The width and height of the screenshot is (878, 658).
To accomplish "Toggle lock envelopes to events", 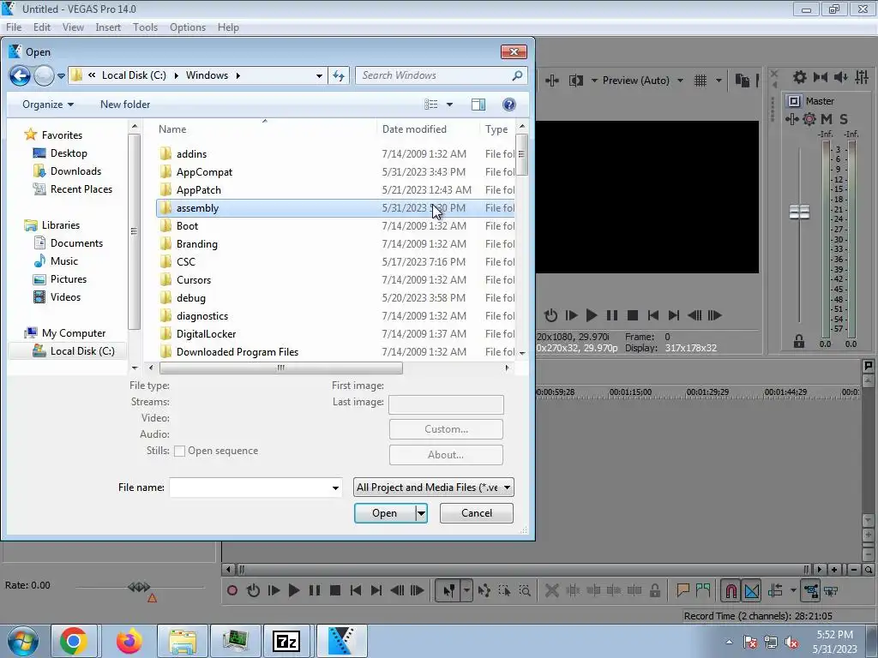I will point(810,590).
